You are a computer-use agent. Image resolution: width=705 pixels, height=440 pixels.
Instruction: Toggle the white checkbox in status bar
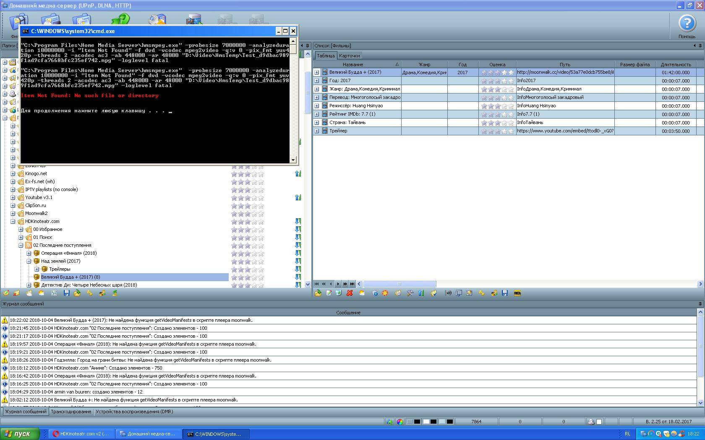pyautogui.click(x=599, y=422)
